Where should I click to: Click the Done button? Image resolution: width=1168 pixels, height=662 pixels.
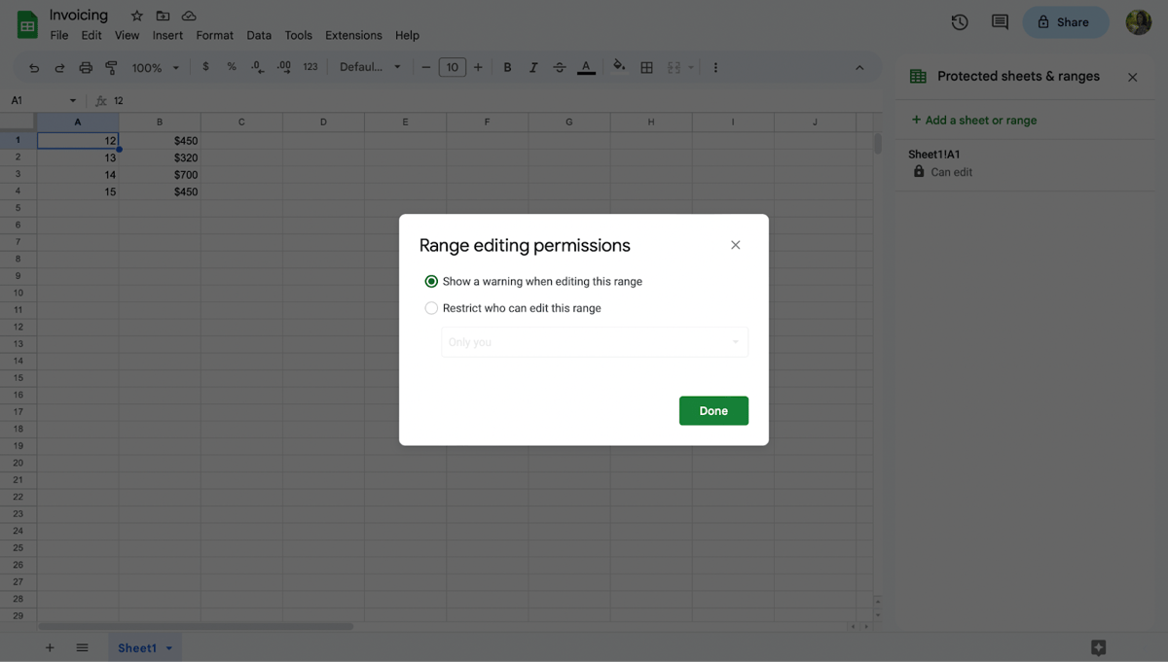[x=713, y=410]
